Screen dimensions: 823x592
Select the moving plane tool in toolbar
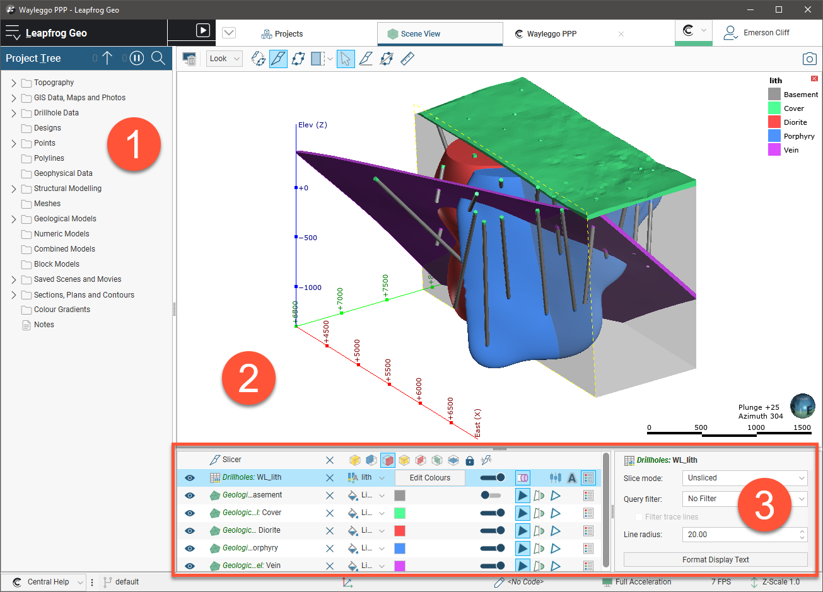coord(298,59)
